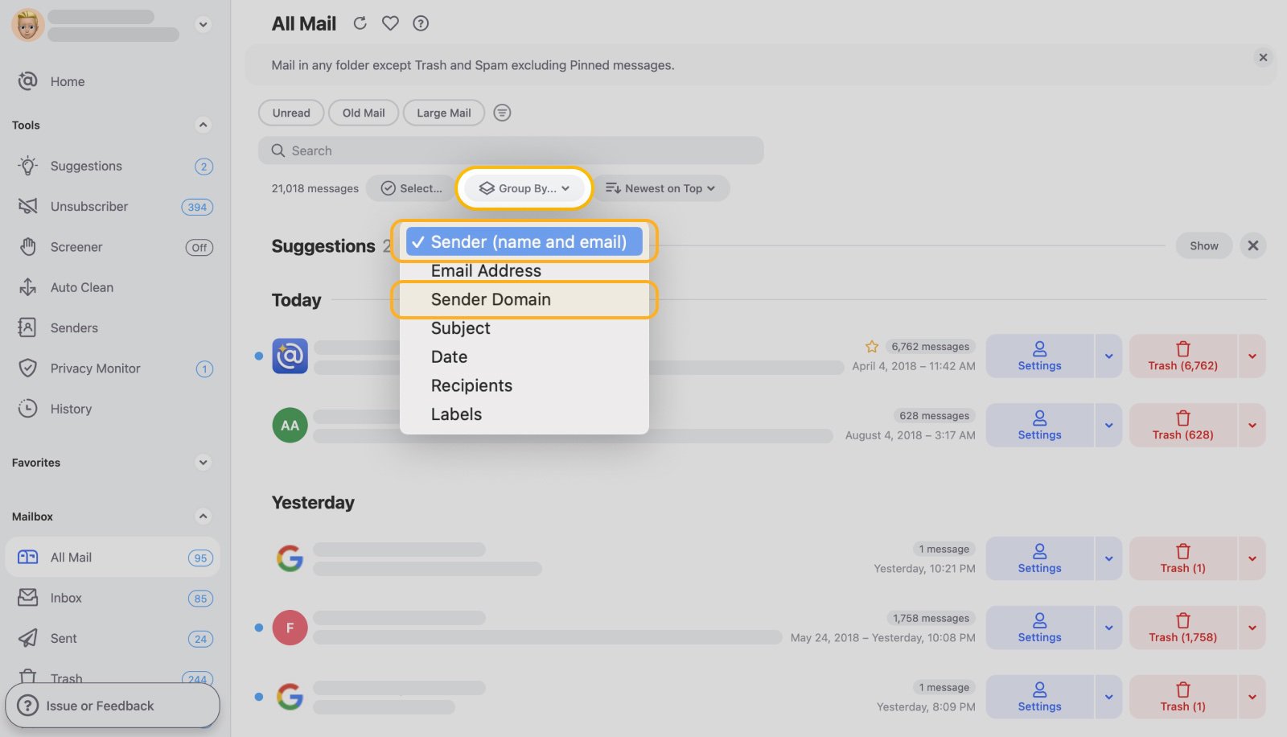Image resolution: width=1287 pixels, height=737 pixels.
Task: Toggle the Unread filter
Action: (290, 113)
